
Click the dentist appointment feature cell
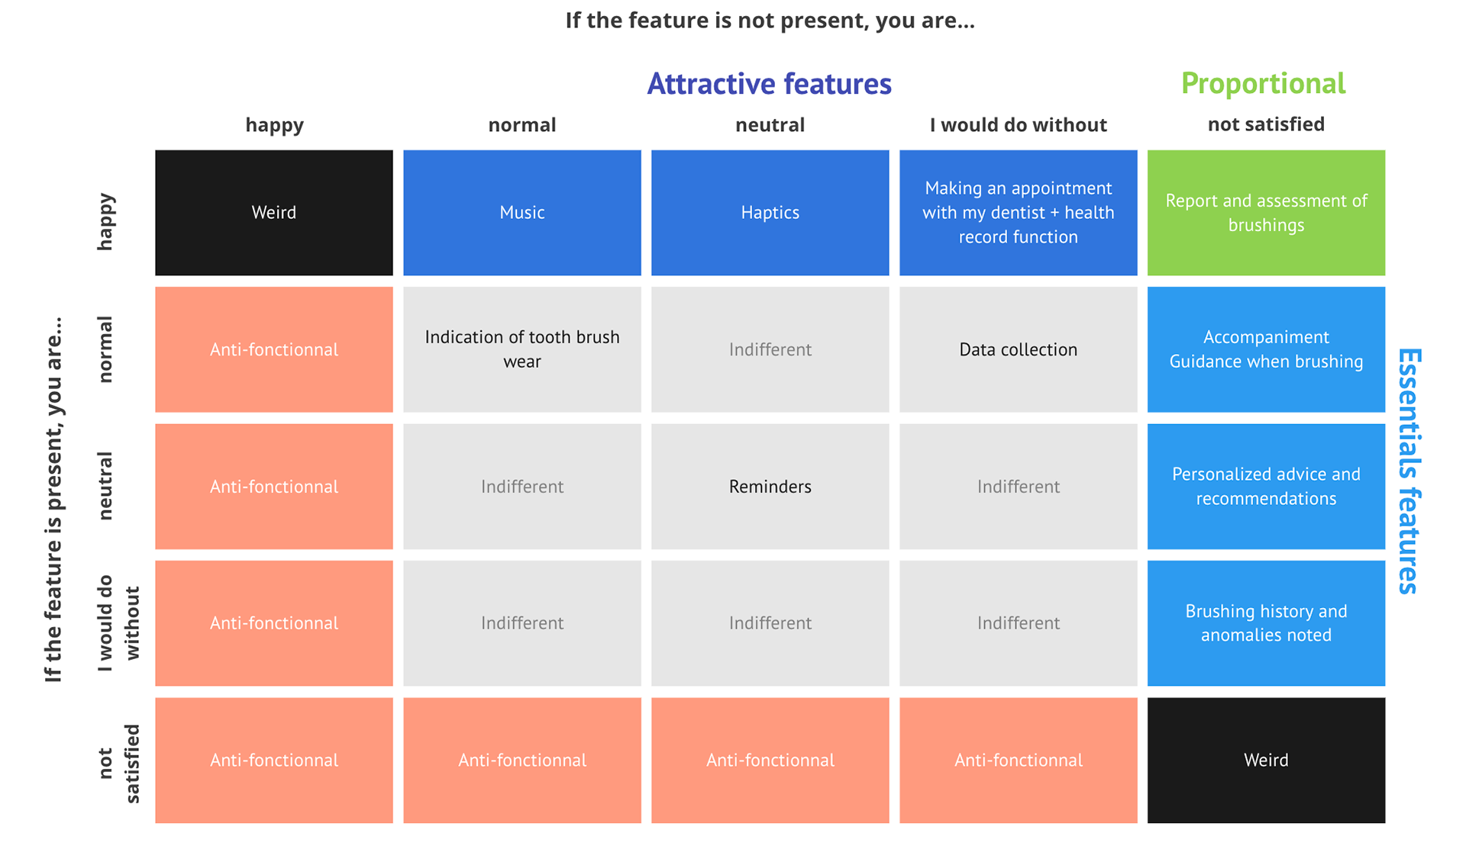[x=1018, y=212]
